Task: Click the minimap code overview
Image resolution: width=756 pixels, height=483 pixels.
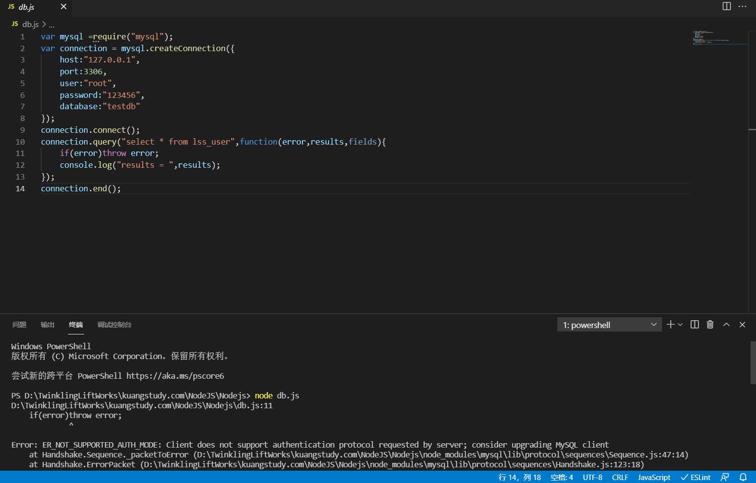Action: (x=720, y=38)
